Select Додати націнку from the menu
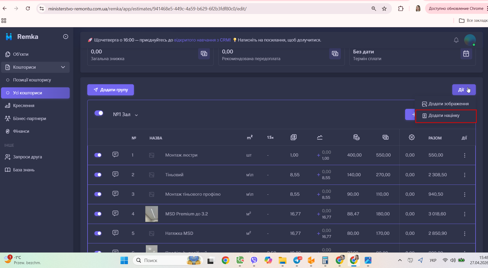Viewport: 488px width, 268px height. 446,116
